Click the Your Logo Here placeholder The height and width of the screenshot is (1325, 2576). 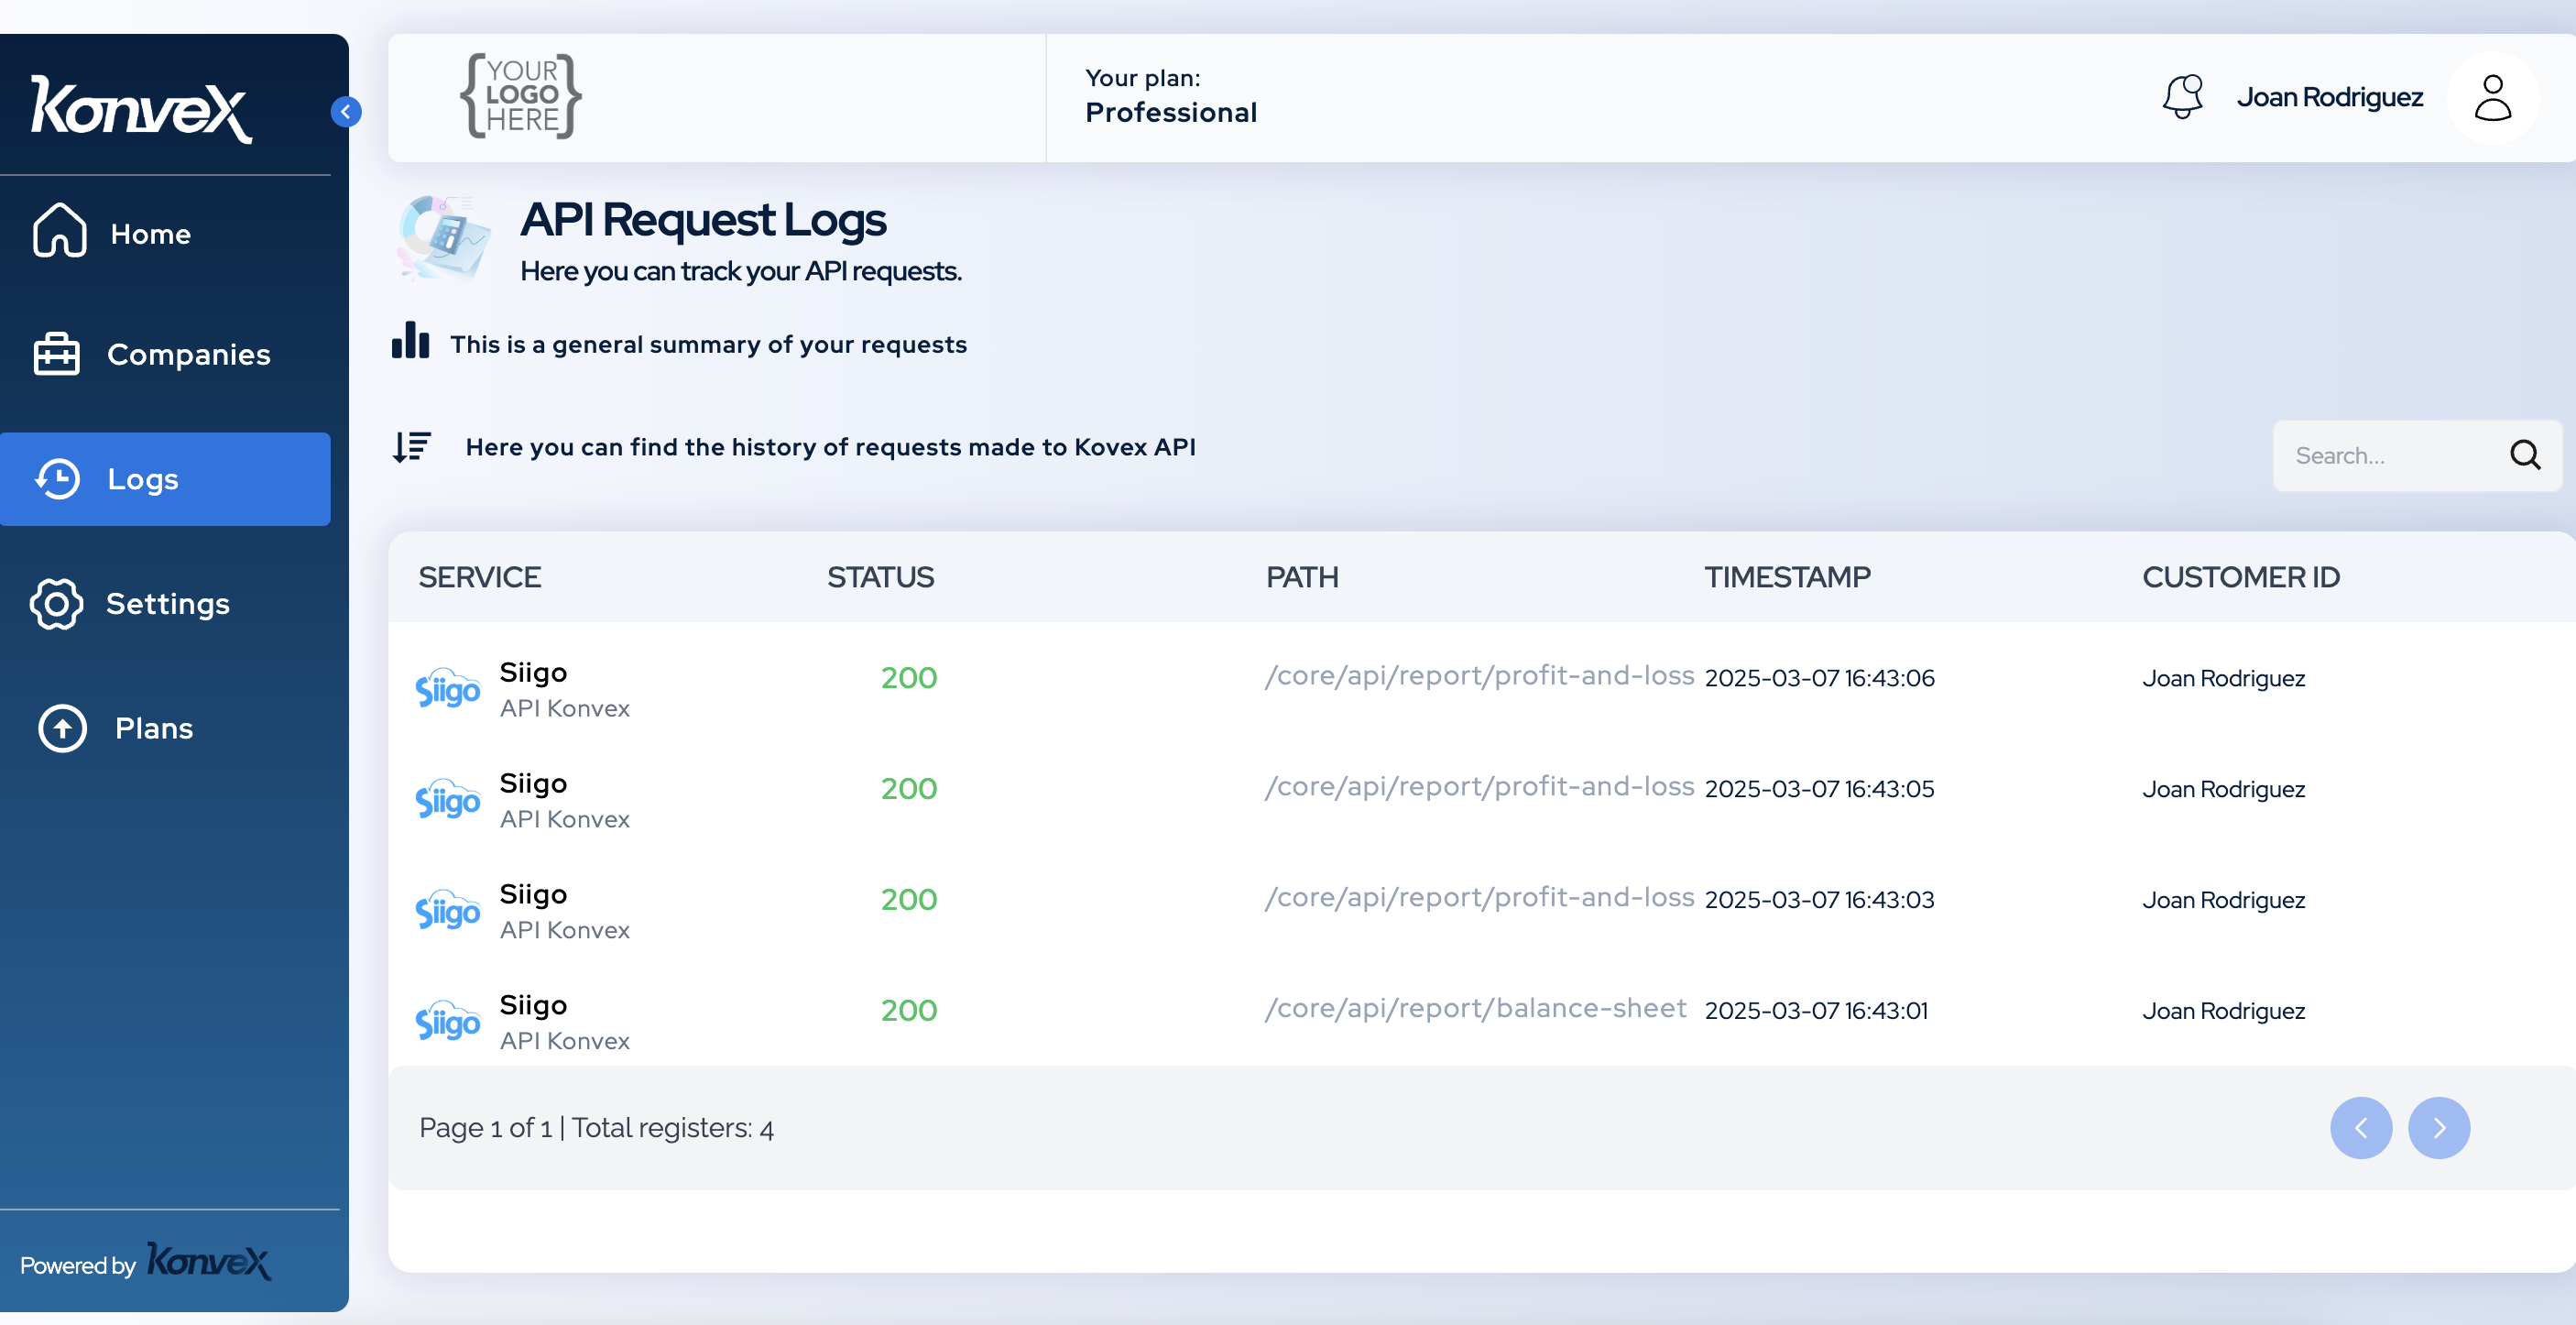(520, 96)
